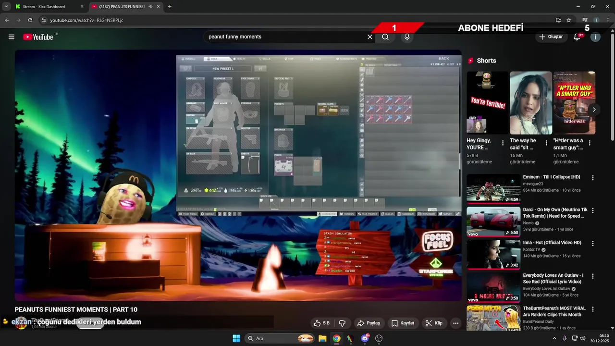Click the youtube.com address bar URL

click(x=86, y=20)
